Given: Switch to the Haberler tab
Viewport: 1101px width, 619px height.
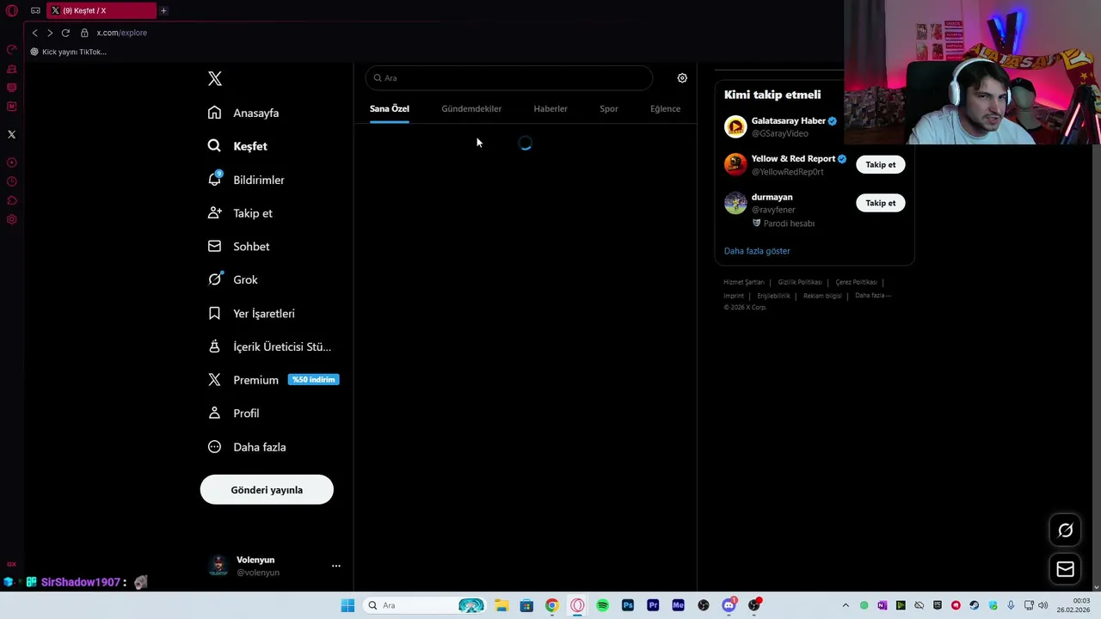Looking at the screenshot, I should point(550,109).
